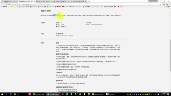Reload the Udemy page
Viewport: 171px width, 96px height.
click(6, 4)
